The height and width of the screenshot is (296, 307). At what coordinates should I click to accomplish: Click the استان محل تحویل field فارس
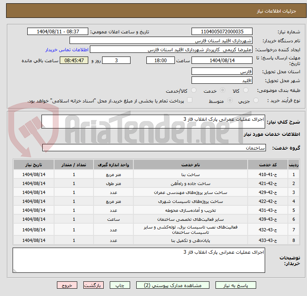click(x=222, y=72)
